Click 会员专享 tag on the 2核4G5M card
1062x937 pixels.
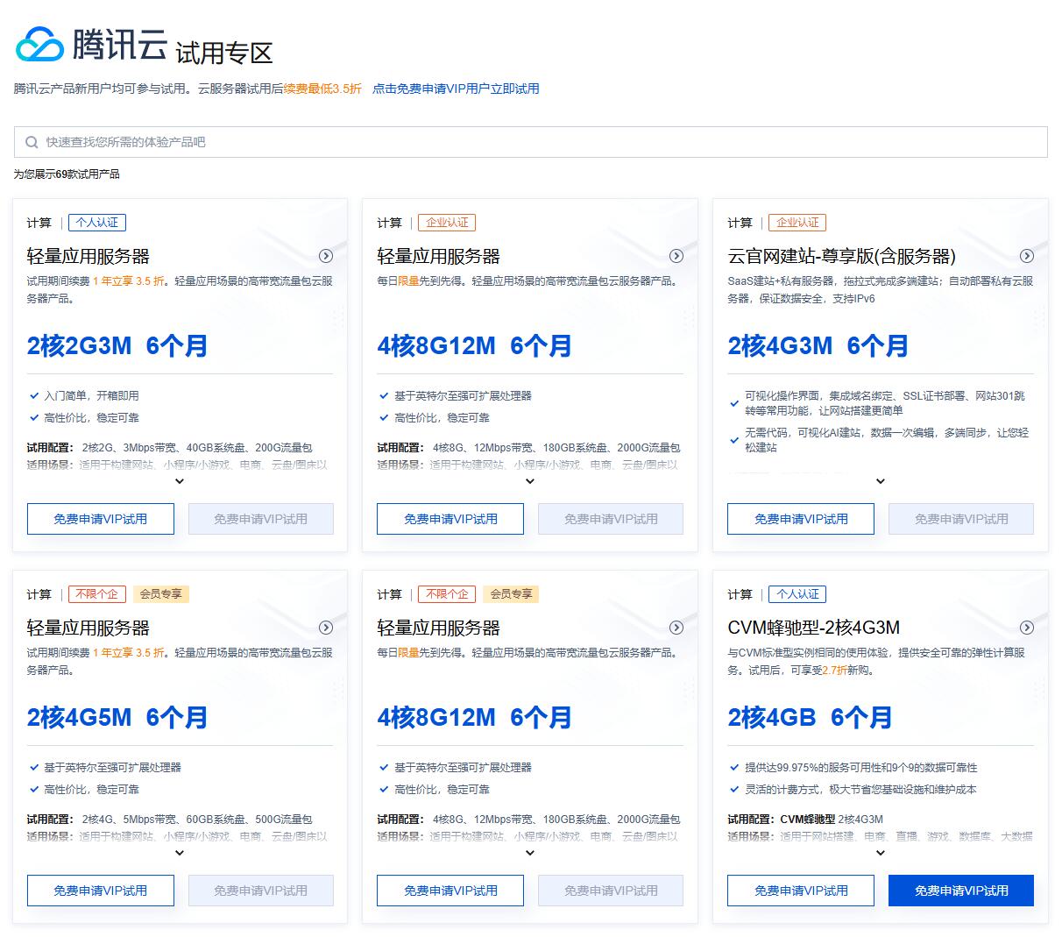(x=161, y=594)
